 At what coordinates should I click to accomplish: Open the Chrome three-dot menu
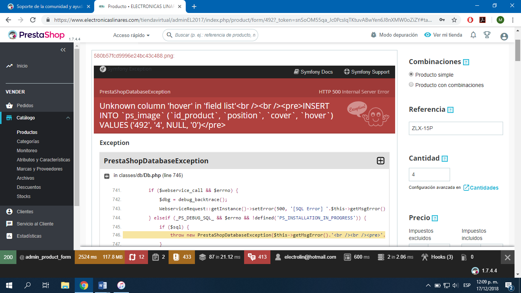pyautogui.click(x=513, y=20)
